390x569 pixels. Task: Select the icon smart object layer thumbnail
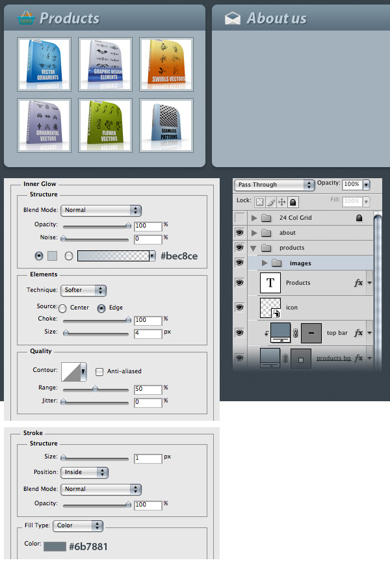(x=270, y=308)
